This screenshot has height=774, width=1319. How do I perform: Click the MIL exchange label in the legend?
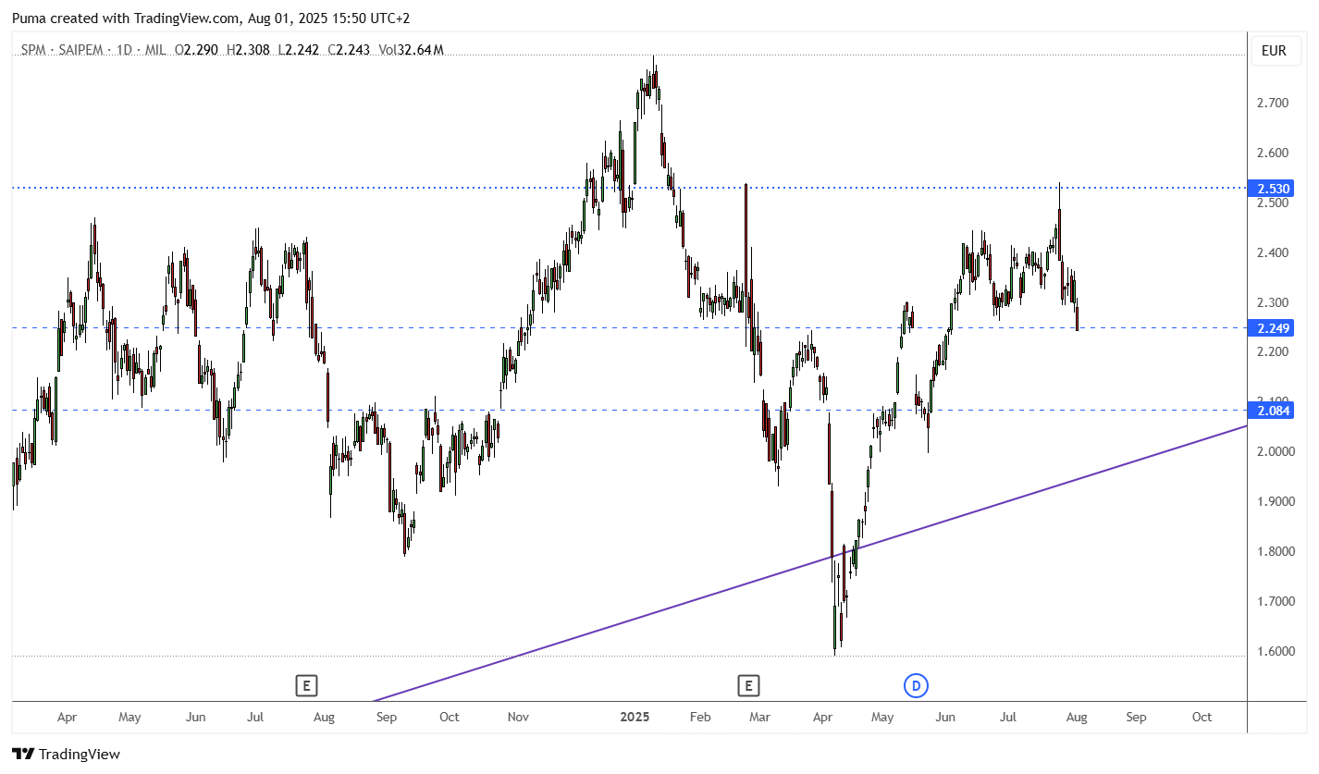pos(155,50)
